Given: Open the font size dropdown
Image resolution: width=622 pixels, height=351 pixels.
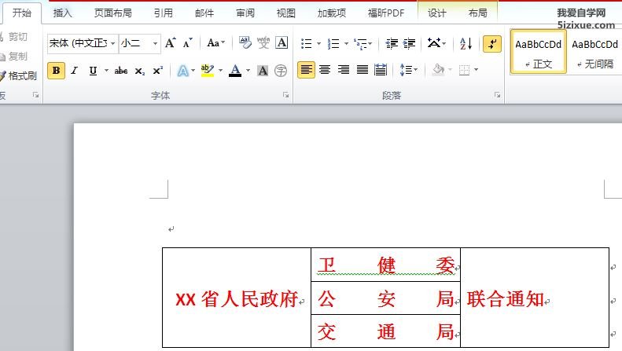Looking at the screenshot, I should point(155,42).
